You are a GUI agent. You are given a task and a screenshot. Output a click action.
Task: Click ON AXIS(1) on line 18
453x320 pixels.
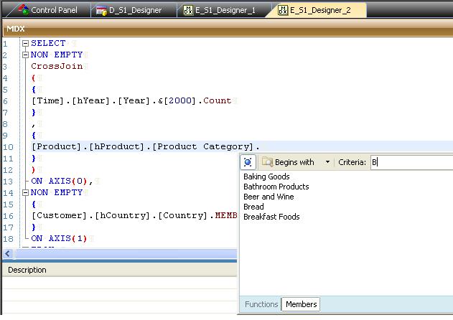point(59,238)
